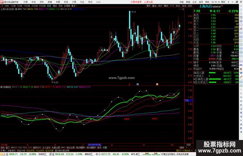Switch to the 15分钟 period tab
The height and width of the screenshot is (156, 243).
tap(27, 6)
